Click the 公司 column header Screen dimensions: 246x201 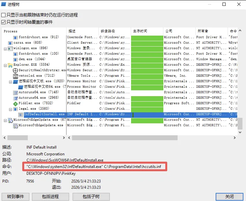[179, 31]
